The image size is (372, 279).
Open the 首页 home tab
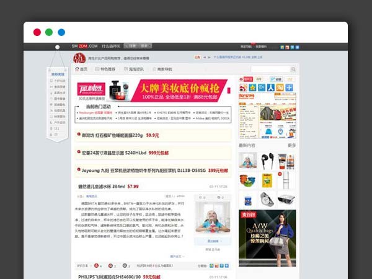pos(81,69)
